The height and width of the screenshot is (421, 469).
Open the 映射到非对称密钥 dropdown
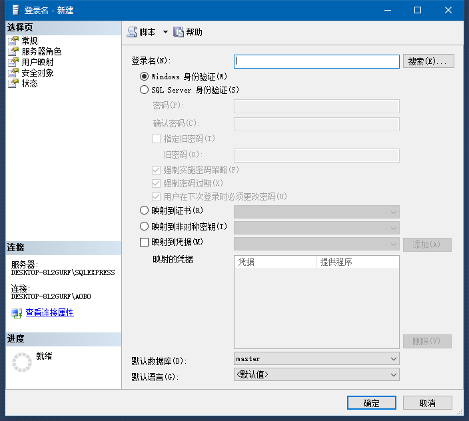pos(316,228)
